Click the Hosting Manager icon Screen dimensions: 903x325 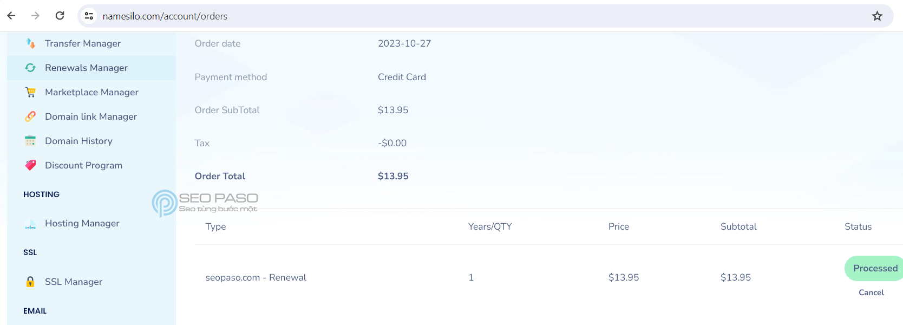click(30, 223)
